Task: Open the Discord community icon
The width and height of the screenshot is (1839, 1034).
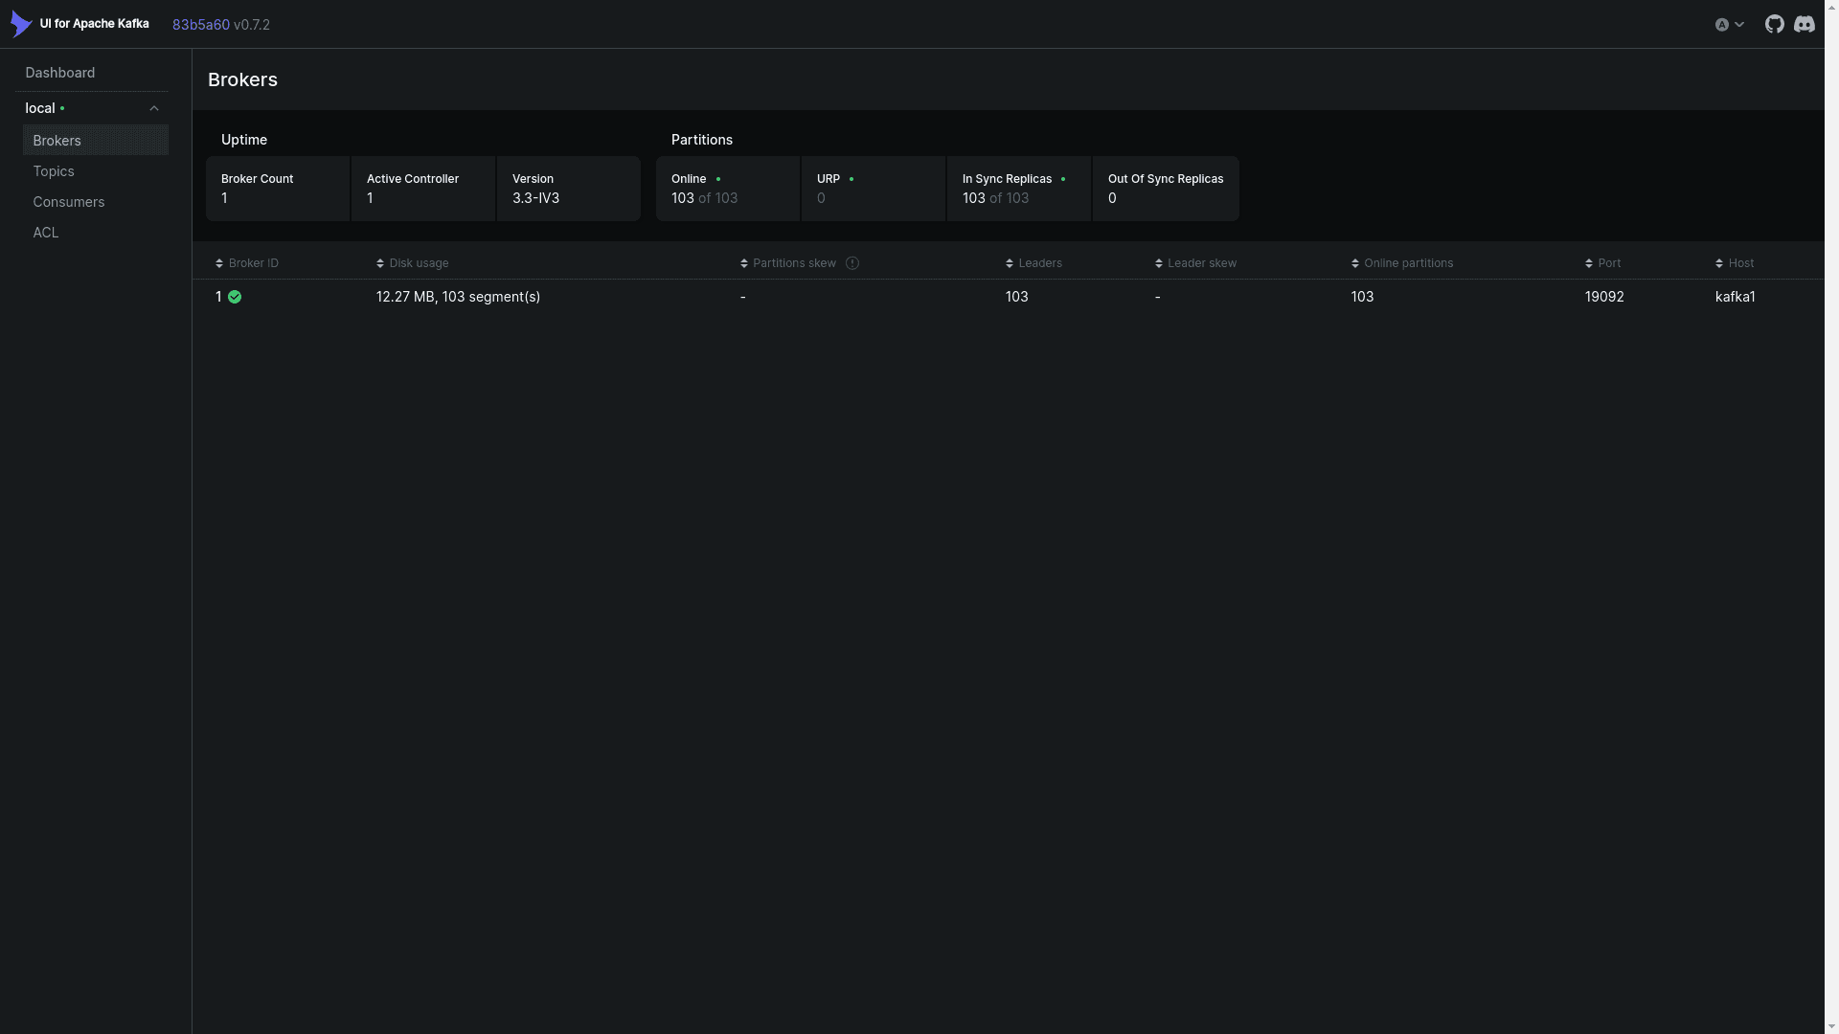Action: coord(1805,24)
